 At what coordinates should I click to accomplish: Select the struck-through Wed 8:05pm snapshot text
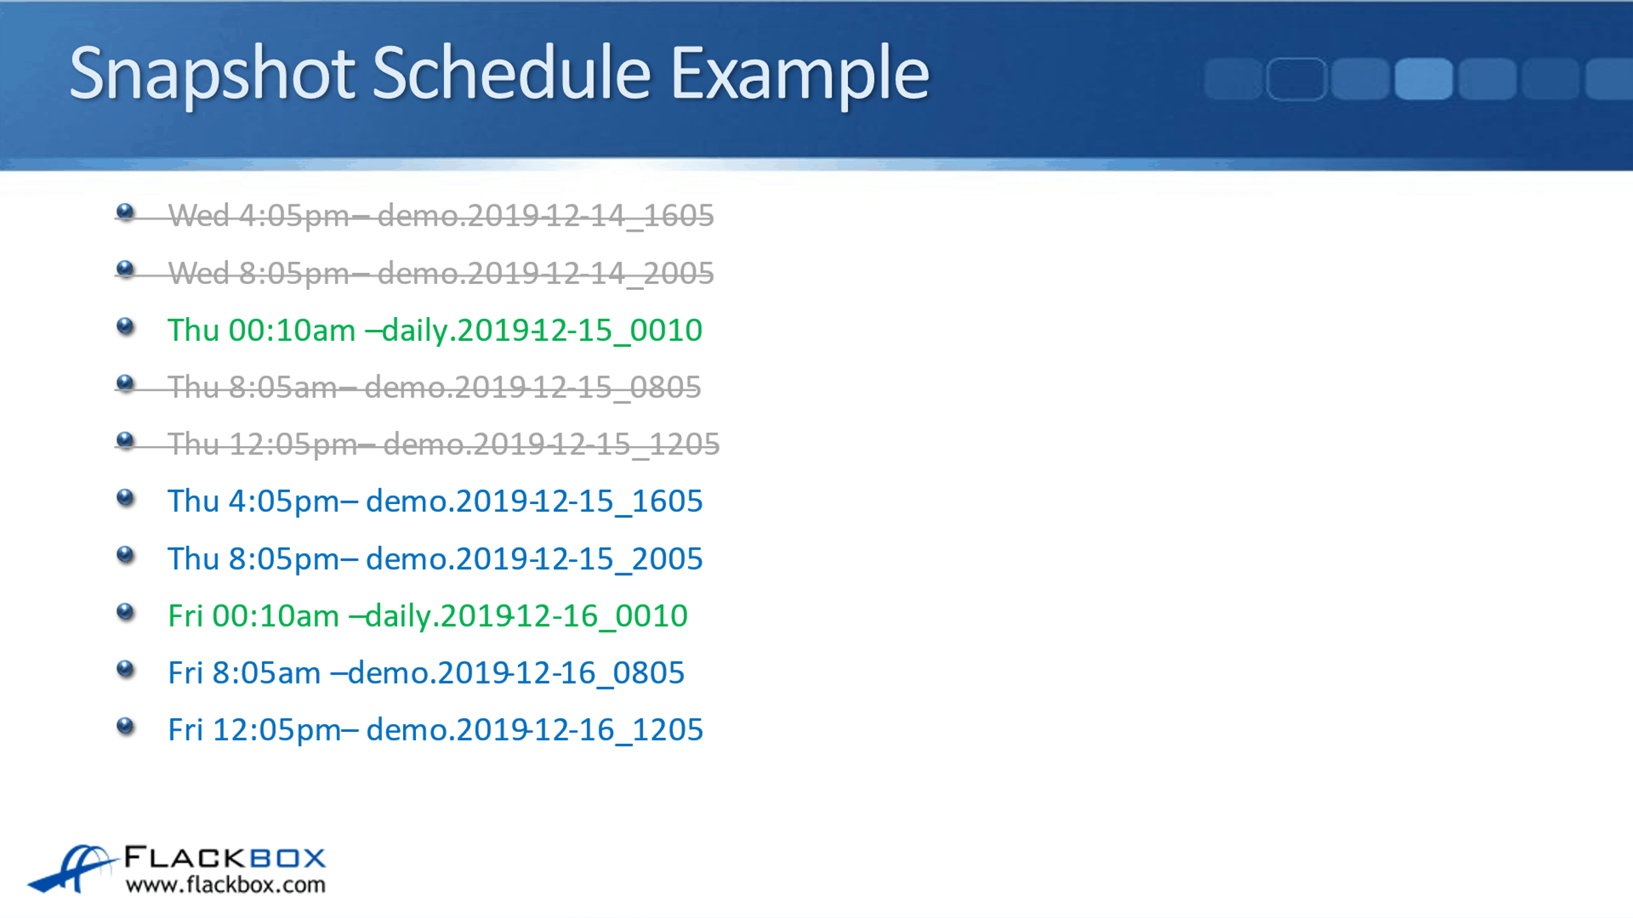coord(441,273)
